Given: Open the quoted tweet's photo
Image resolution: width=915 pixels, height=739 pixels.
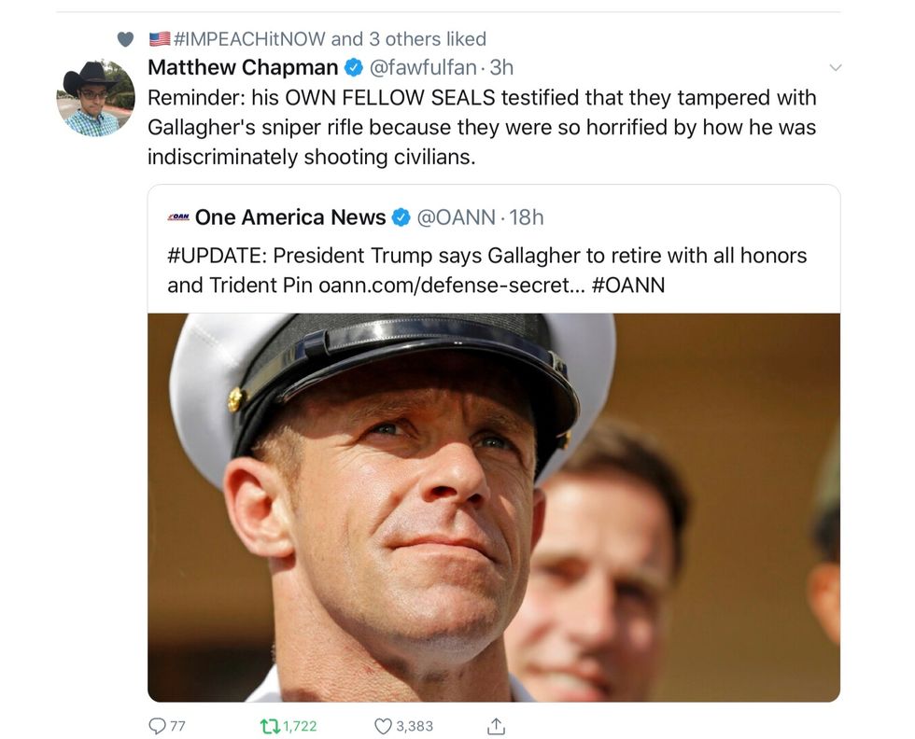Looking at the screenshot, I should [x=493, y=507].
